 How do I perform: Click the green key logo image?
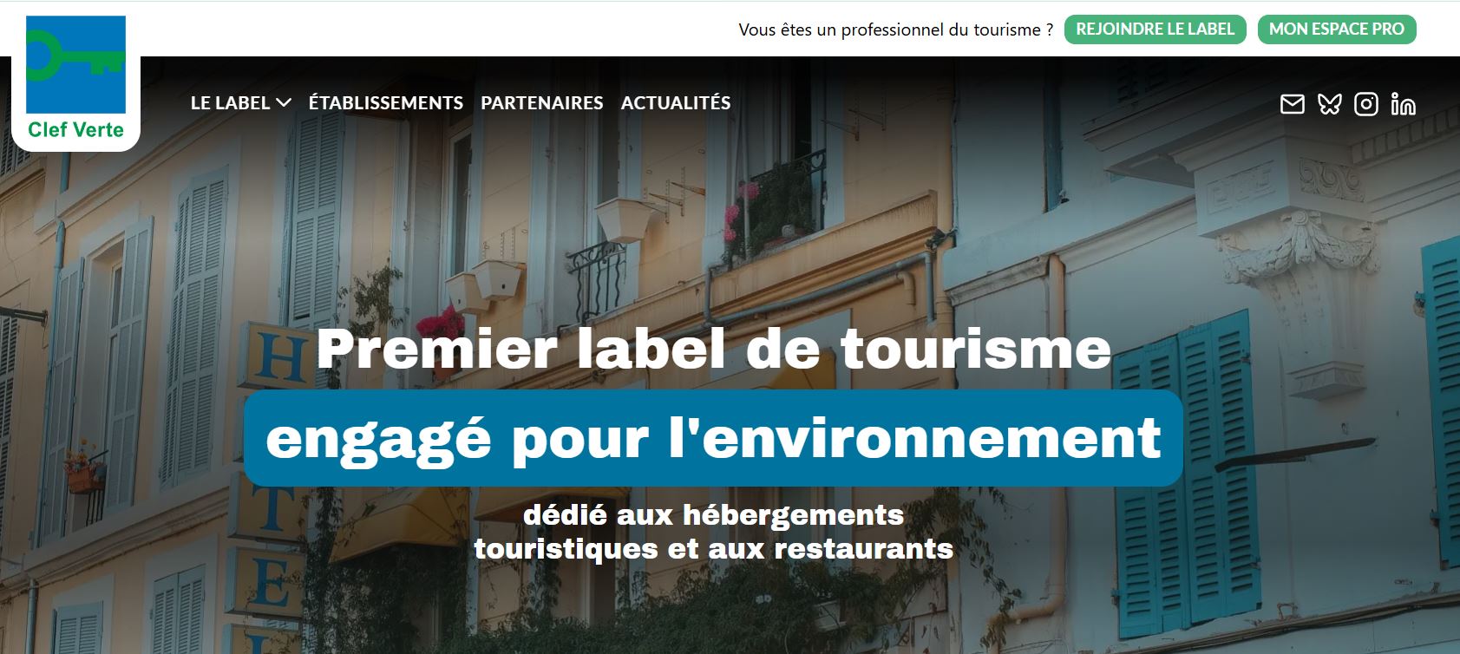click(75, 64)
